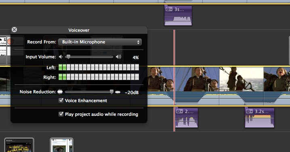The width and height of the screenshot is (290, 152).
Task: Click the high volume speaker icon
Action: [118, 57]
